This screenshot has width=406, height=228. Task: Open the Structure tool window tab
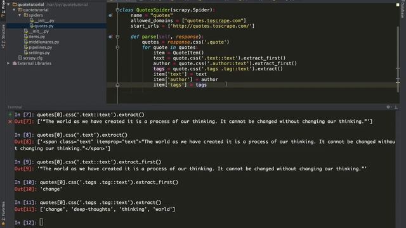coord(3,36)
